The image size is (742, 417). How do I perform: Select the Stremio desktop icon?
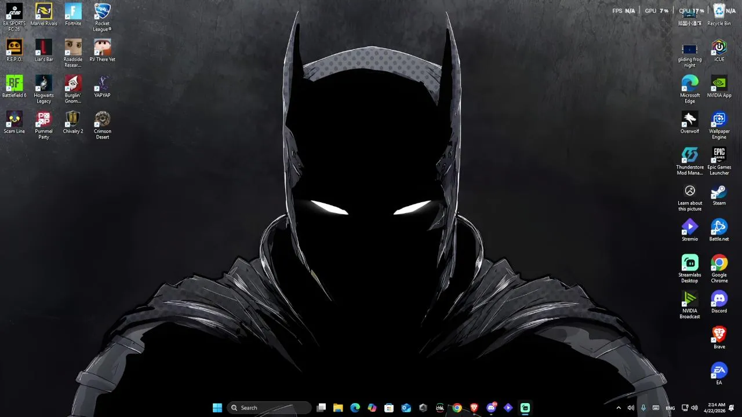click(x=690, y=231)
